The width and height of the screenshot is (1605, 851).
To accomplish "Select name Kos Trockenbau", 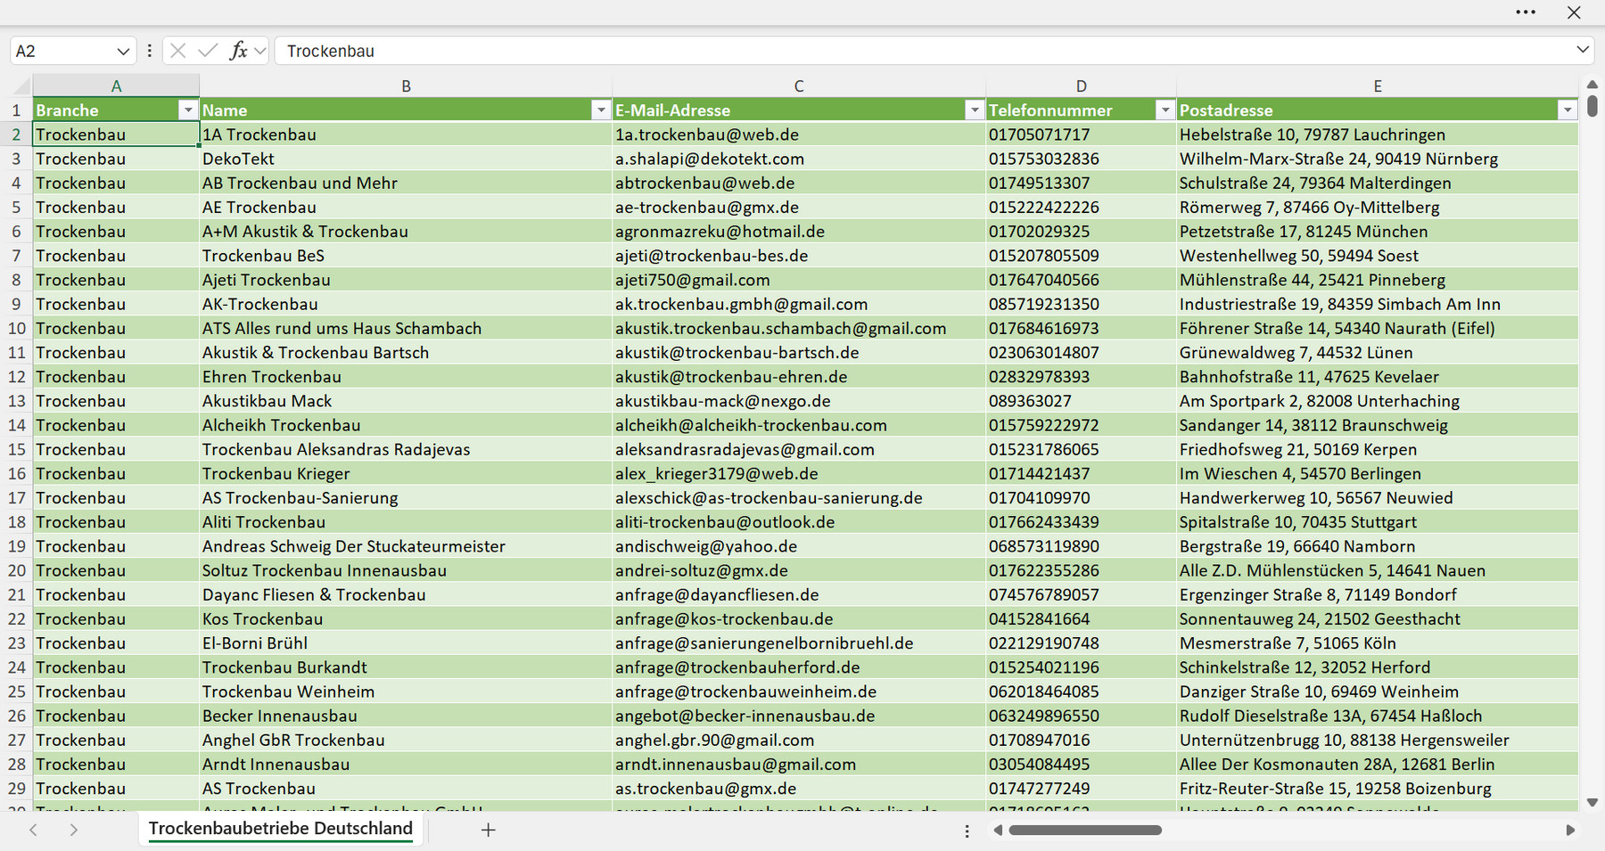I will pyautogui.click(x=406, y=618).
